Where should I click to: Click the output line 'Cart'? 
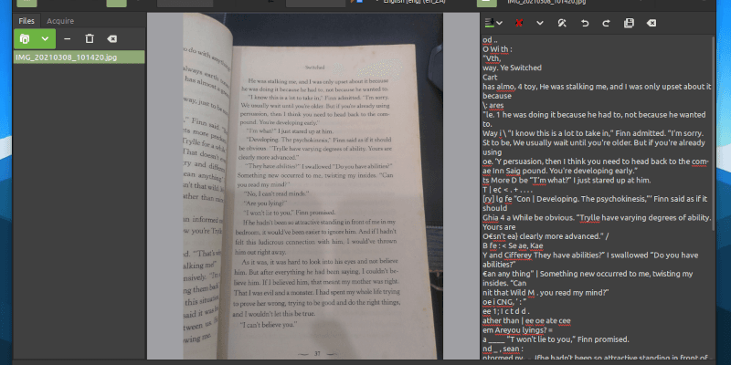[x=490, y=78]
